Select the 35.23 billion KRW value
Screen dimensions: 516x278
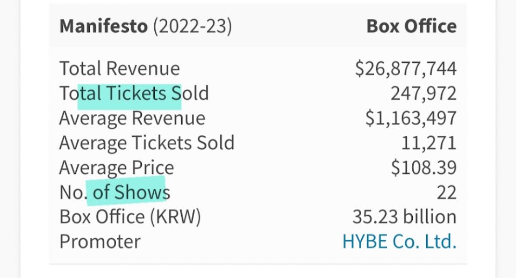coord(404,217)
